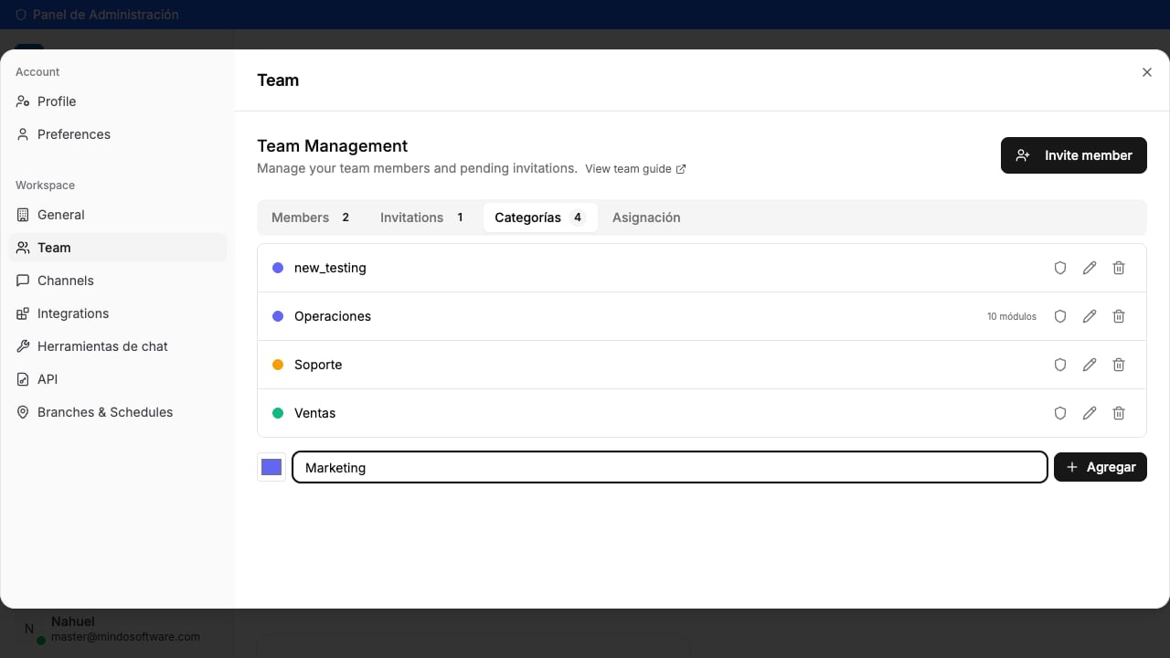Screen dimensions: 1170x658
Task: Navigate to General workspace settings
Action: (x=118, y=215)
